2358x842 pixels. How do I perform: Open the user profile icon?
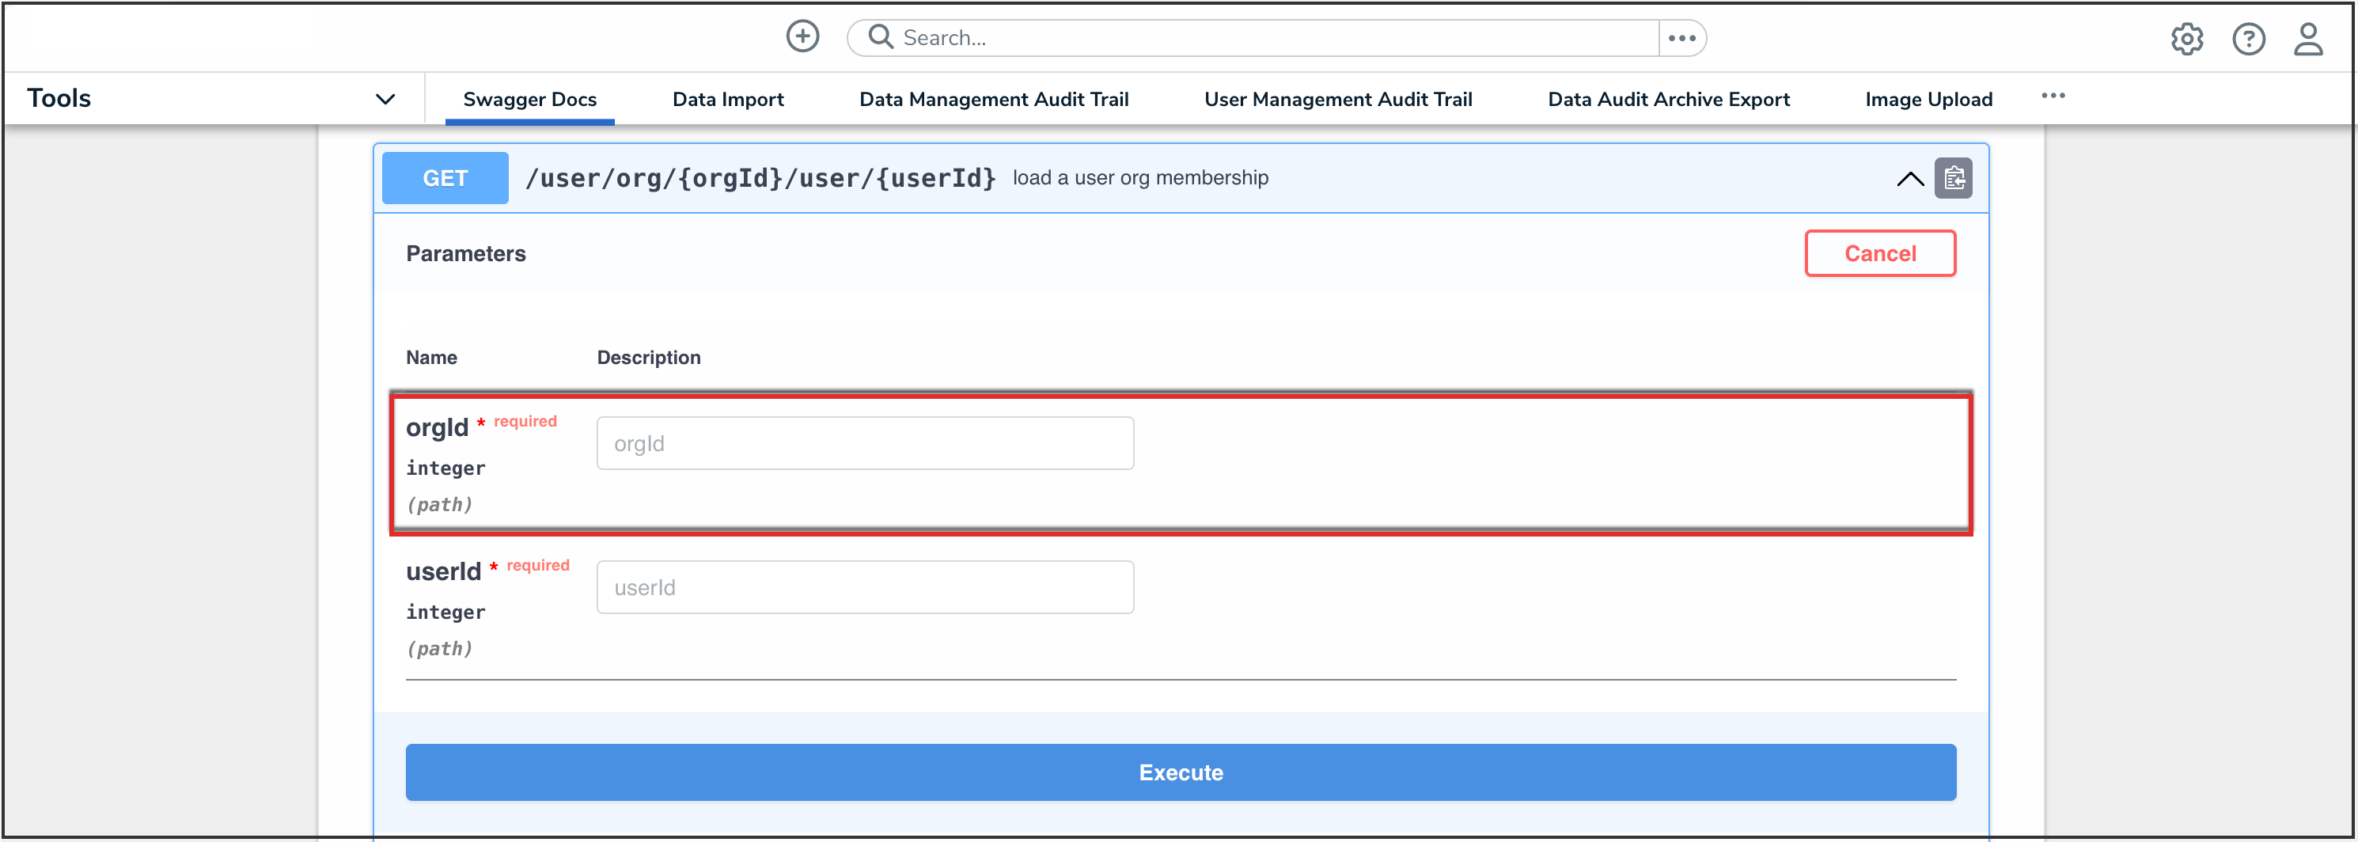click(2307, 40)
